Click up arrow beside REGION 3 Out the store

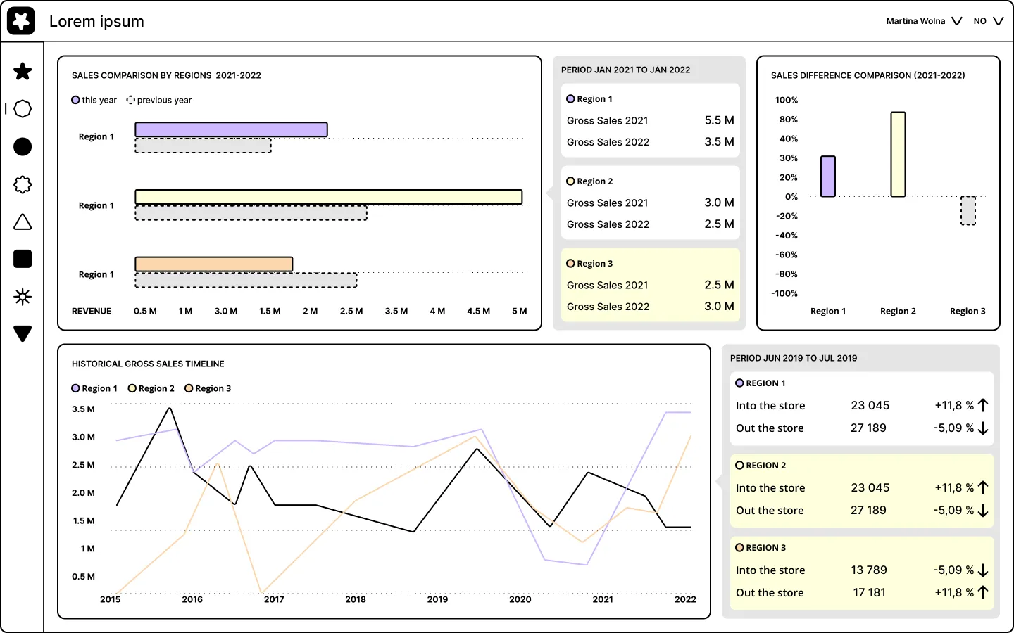tap(983, 592)
